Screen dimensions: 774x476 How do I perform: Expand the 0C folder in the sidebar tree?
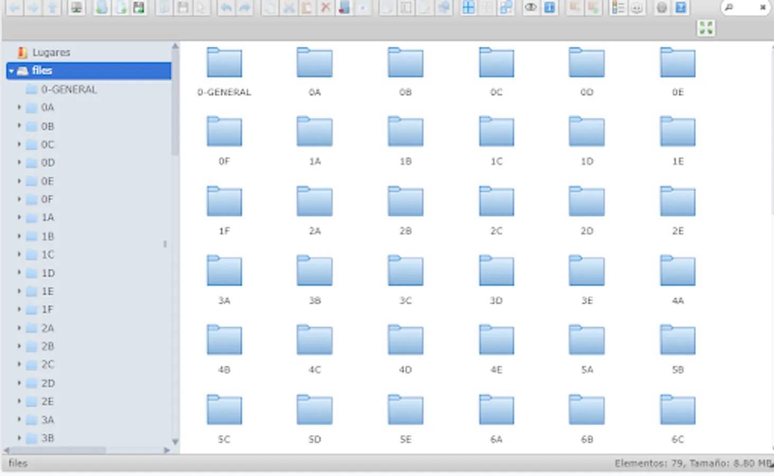(x=20, y=144)
